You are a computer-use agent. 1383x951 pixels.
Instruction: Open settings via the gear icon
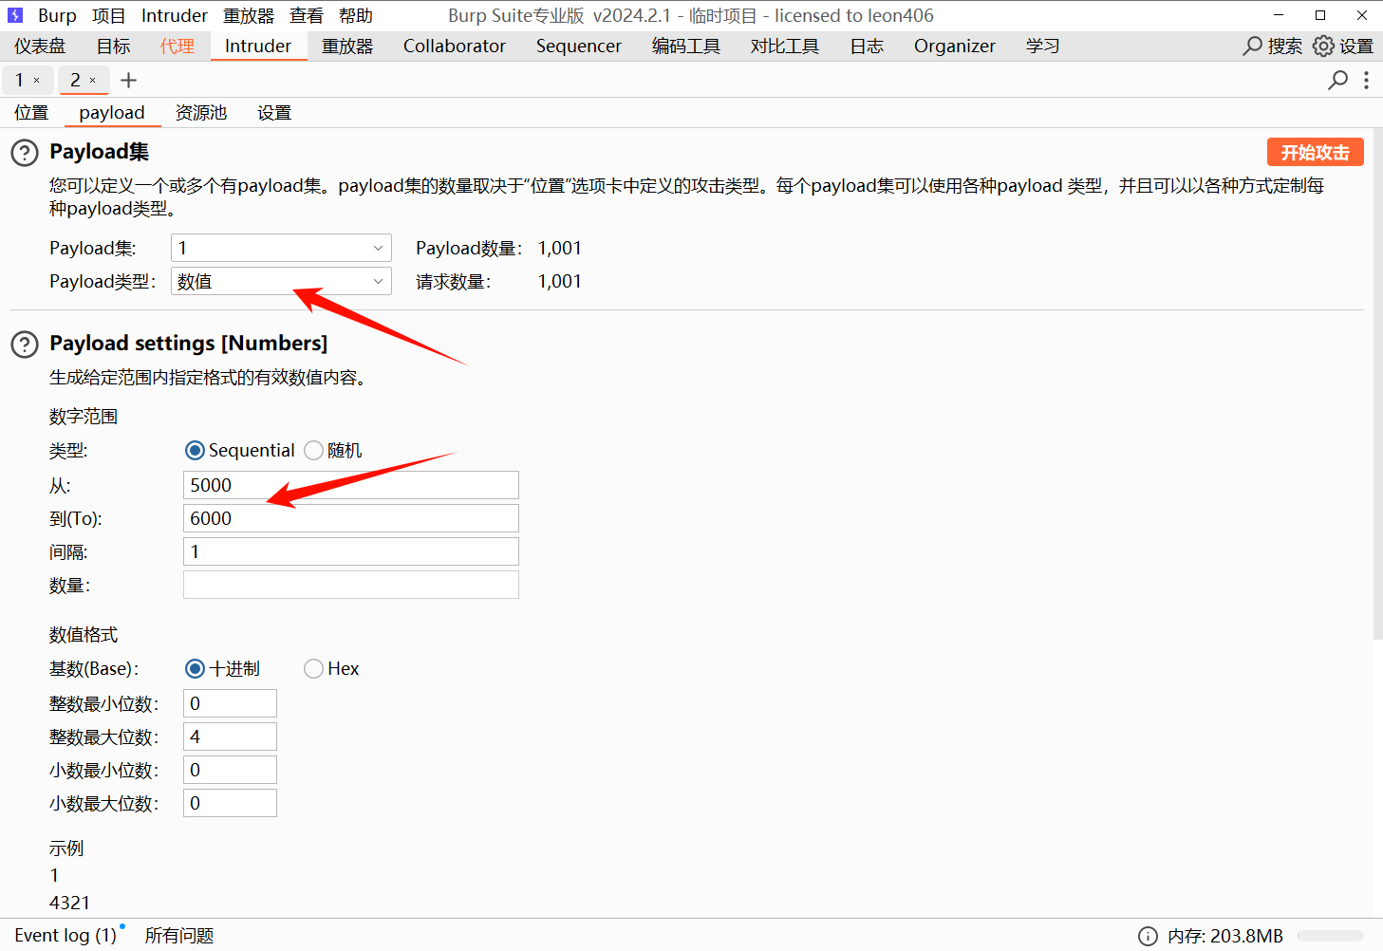(x=1323, y=46)
